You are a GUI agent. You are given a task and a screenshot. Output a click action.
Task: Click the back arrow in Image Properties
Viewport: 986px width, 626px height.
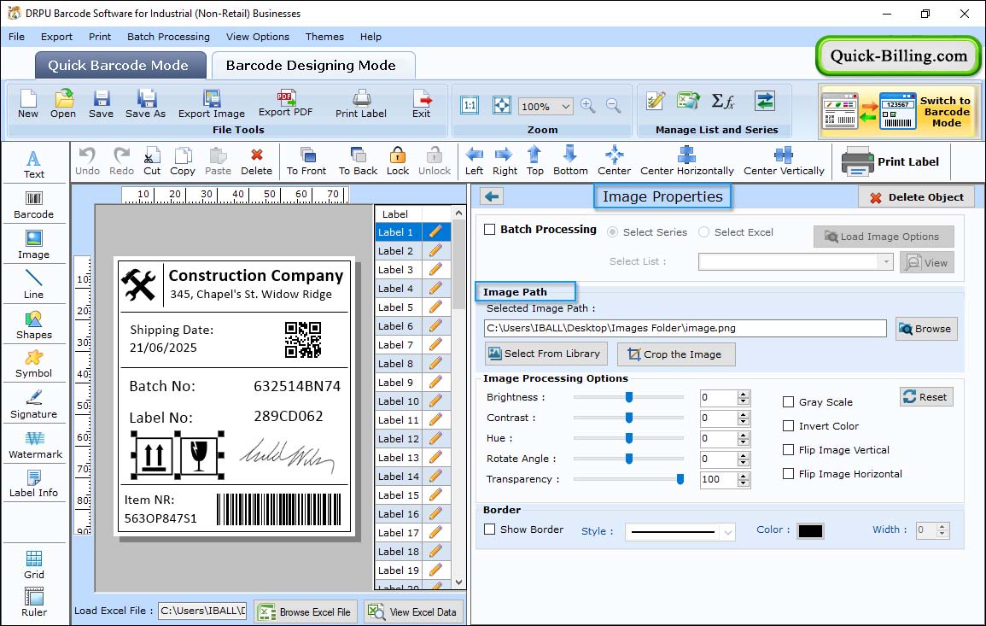point(492,197)
